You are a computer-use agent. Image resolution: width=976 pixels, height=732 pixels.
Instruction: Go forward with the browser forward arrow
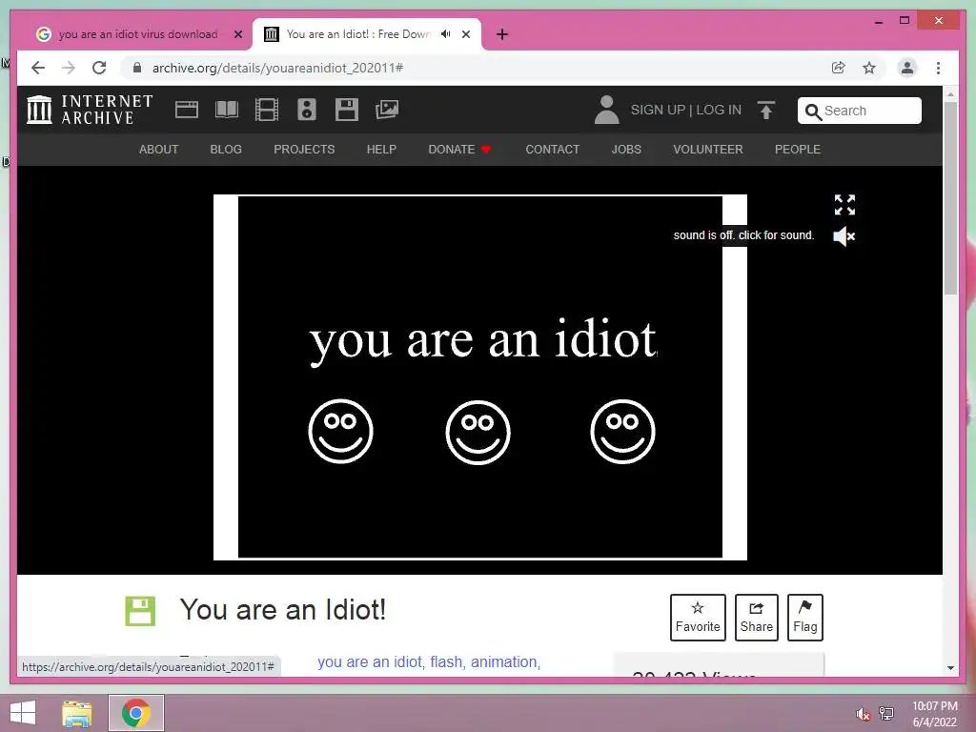tap(69, 68)
